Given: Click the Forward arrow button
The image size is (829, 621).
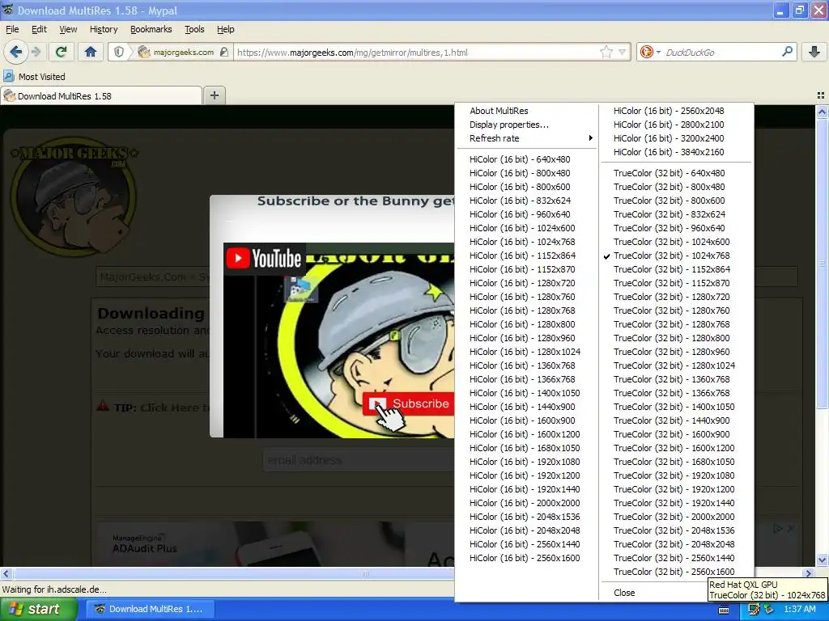Looking at the screenshot, I should (36, 52).
